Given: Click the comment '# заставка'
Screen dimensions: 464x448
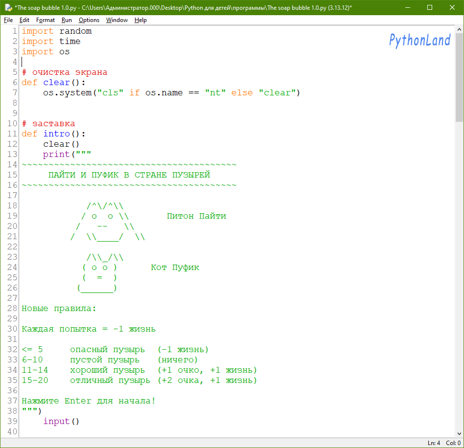Looking at the screenshot, I should (x=48, y=123).
